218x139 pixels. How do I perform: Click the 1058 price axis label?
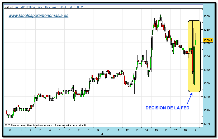206,30
